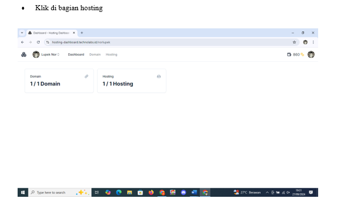The width and height of the screenshot is (342, 207).
Task: Open the notification center icon
Action: (311, 192)
